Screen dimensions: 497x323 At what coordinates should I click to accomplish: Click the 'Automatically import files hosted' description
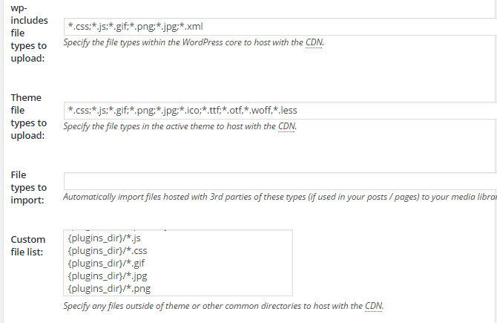[x=280, y=197]
